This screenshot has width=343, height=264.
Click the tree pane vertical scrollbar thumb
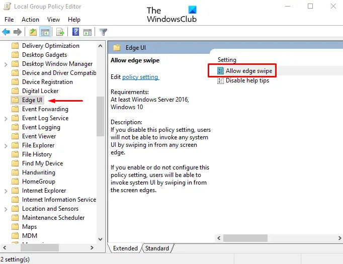tap(101, 116)
